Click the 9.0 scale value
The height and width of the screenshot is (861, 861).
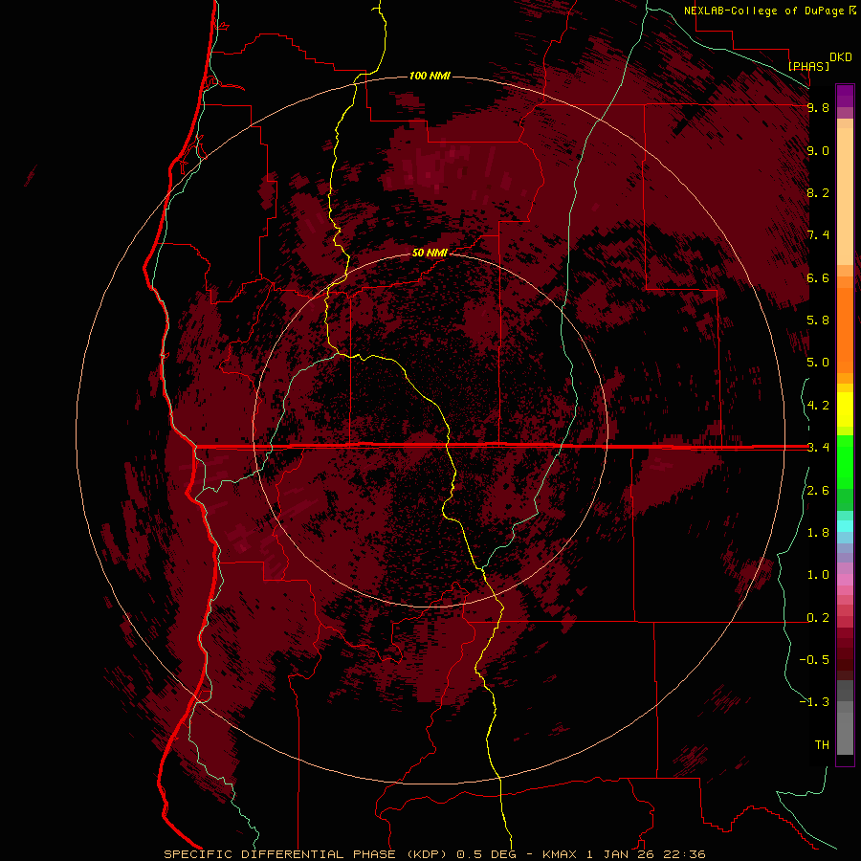[818, 150]
